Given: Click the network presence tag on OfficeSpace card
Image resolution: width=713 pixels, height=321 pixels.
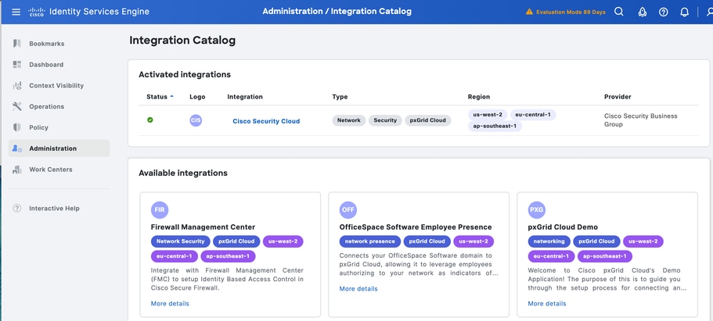Looking at the screenshot, I should pyautogui.click(x=369, y=241).
